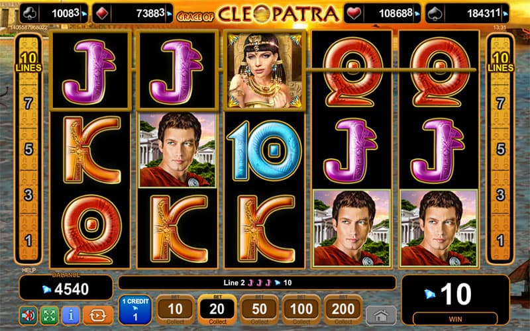Click the HELP label
Screen dimensions: 530x331
tap(28, 270)
